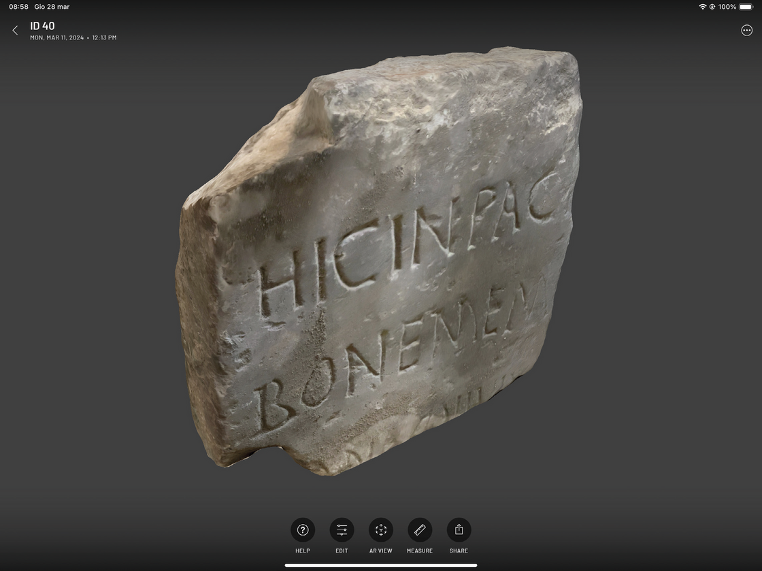Select the Measure ruler tool icon

[x=420, y=529]
